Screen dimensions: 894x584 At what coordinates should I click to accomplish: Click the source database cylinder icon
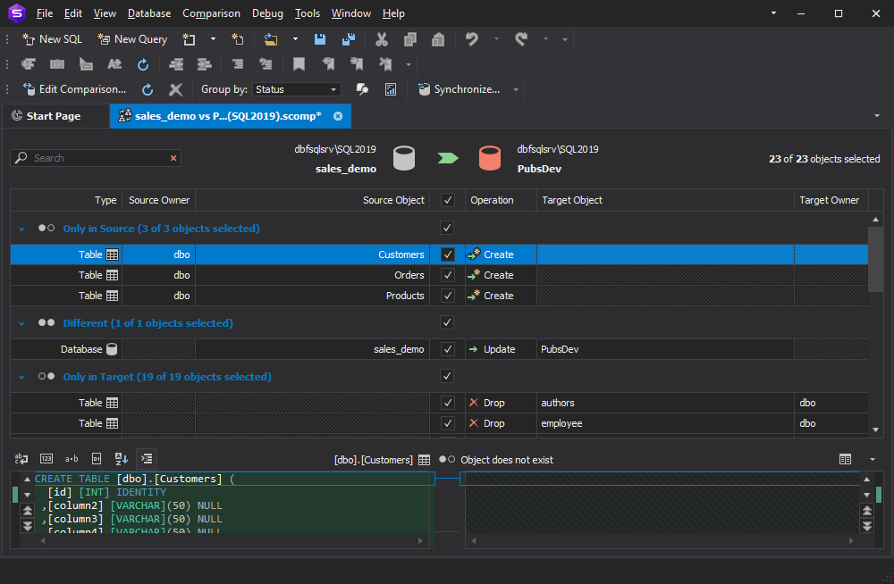(x=404, y=158)
